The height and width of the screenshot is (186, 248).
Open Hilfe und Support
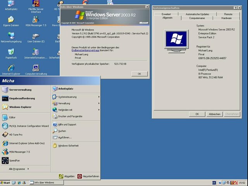pyautogui.click(x=76, y=124)
